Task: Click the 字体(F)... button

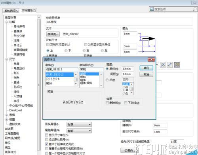Action: pyautogui.click(x=53, y=34)
